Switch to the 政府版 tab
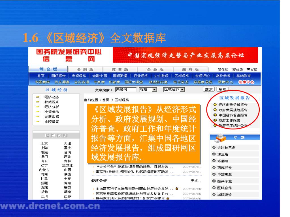 190,70
